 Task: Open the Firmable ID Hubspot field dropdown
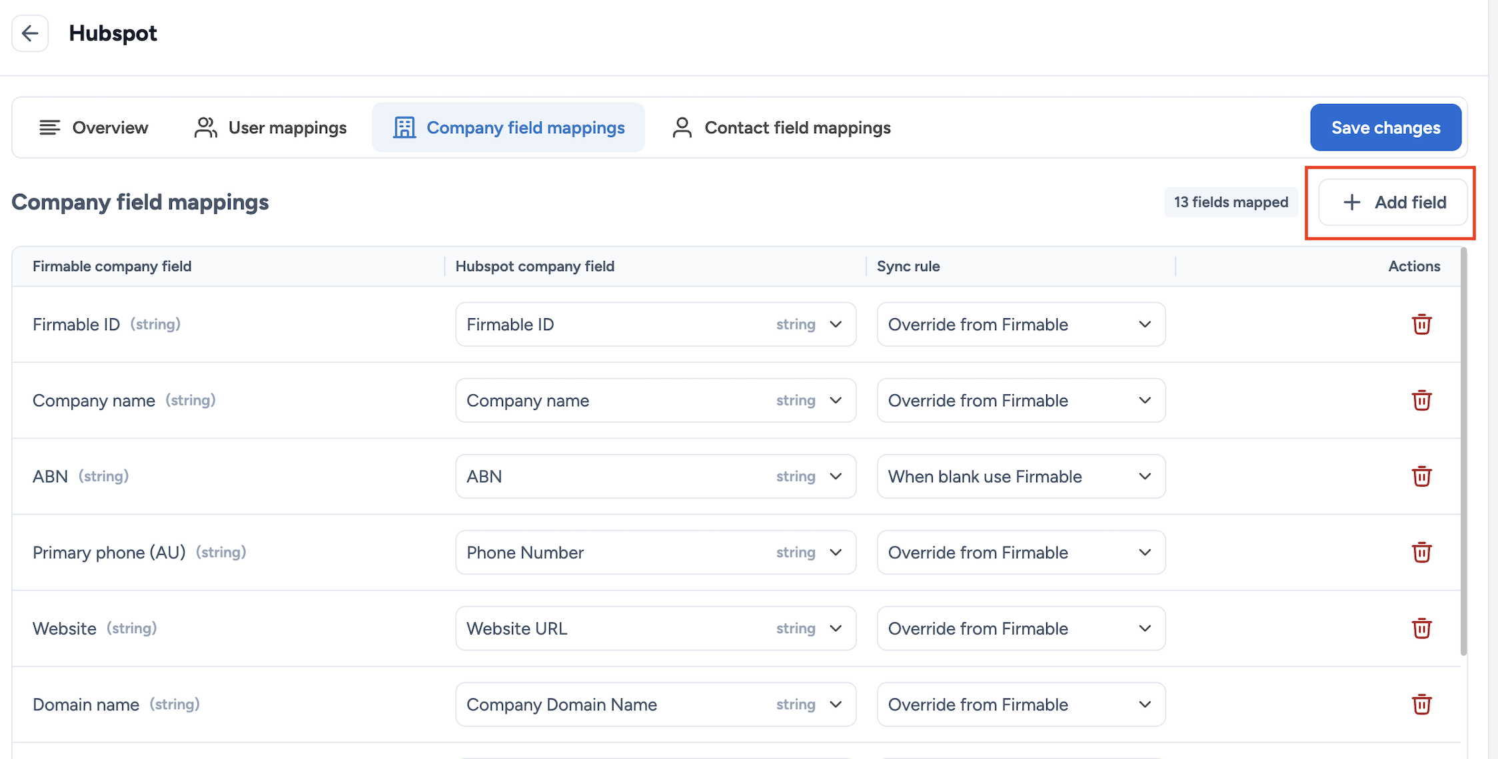(x=656, y=324)
